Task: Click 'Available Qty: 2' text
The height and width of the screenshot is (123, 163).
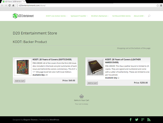Action: [x=112, y=78]
